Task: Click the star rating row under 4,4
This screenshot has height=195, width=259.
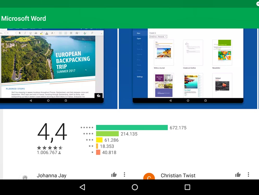Action: coord(50,148)
